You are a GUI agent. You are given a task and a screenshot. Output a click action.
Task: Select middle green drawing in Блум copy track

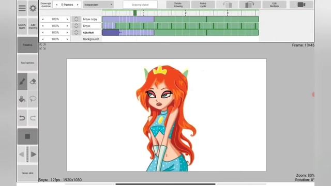[x=180, y=19]
